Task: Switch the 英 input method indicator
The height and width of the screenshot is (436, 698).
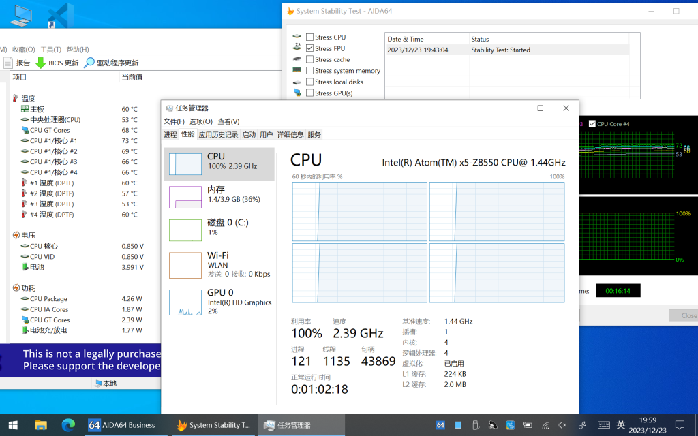Action: coord(621,425)
